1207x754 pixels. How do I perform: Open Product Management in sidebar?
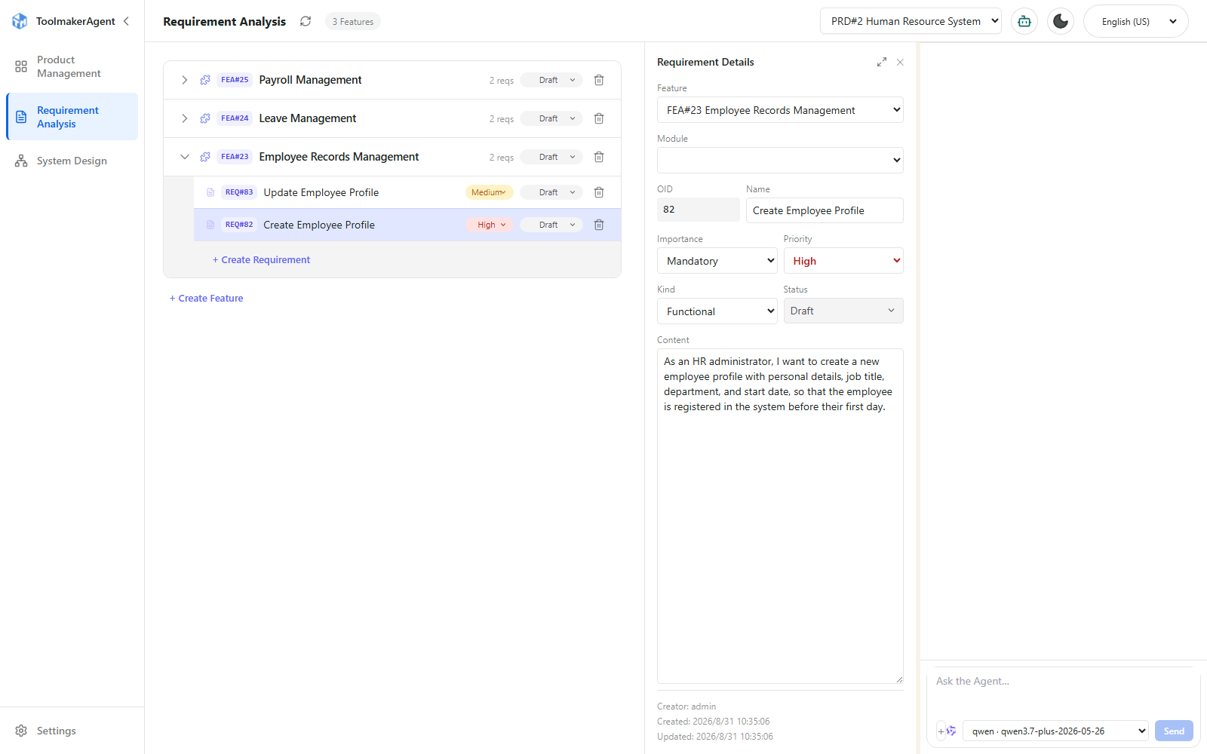point(72,66)
